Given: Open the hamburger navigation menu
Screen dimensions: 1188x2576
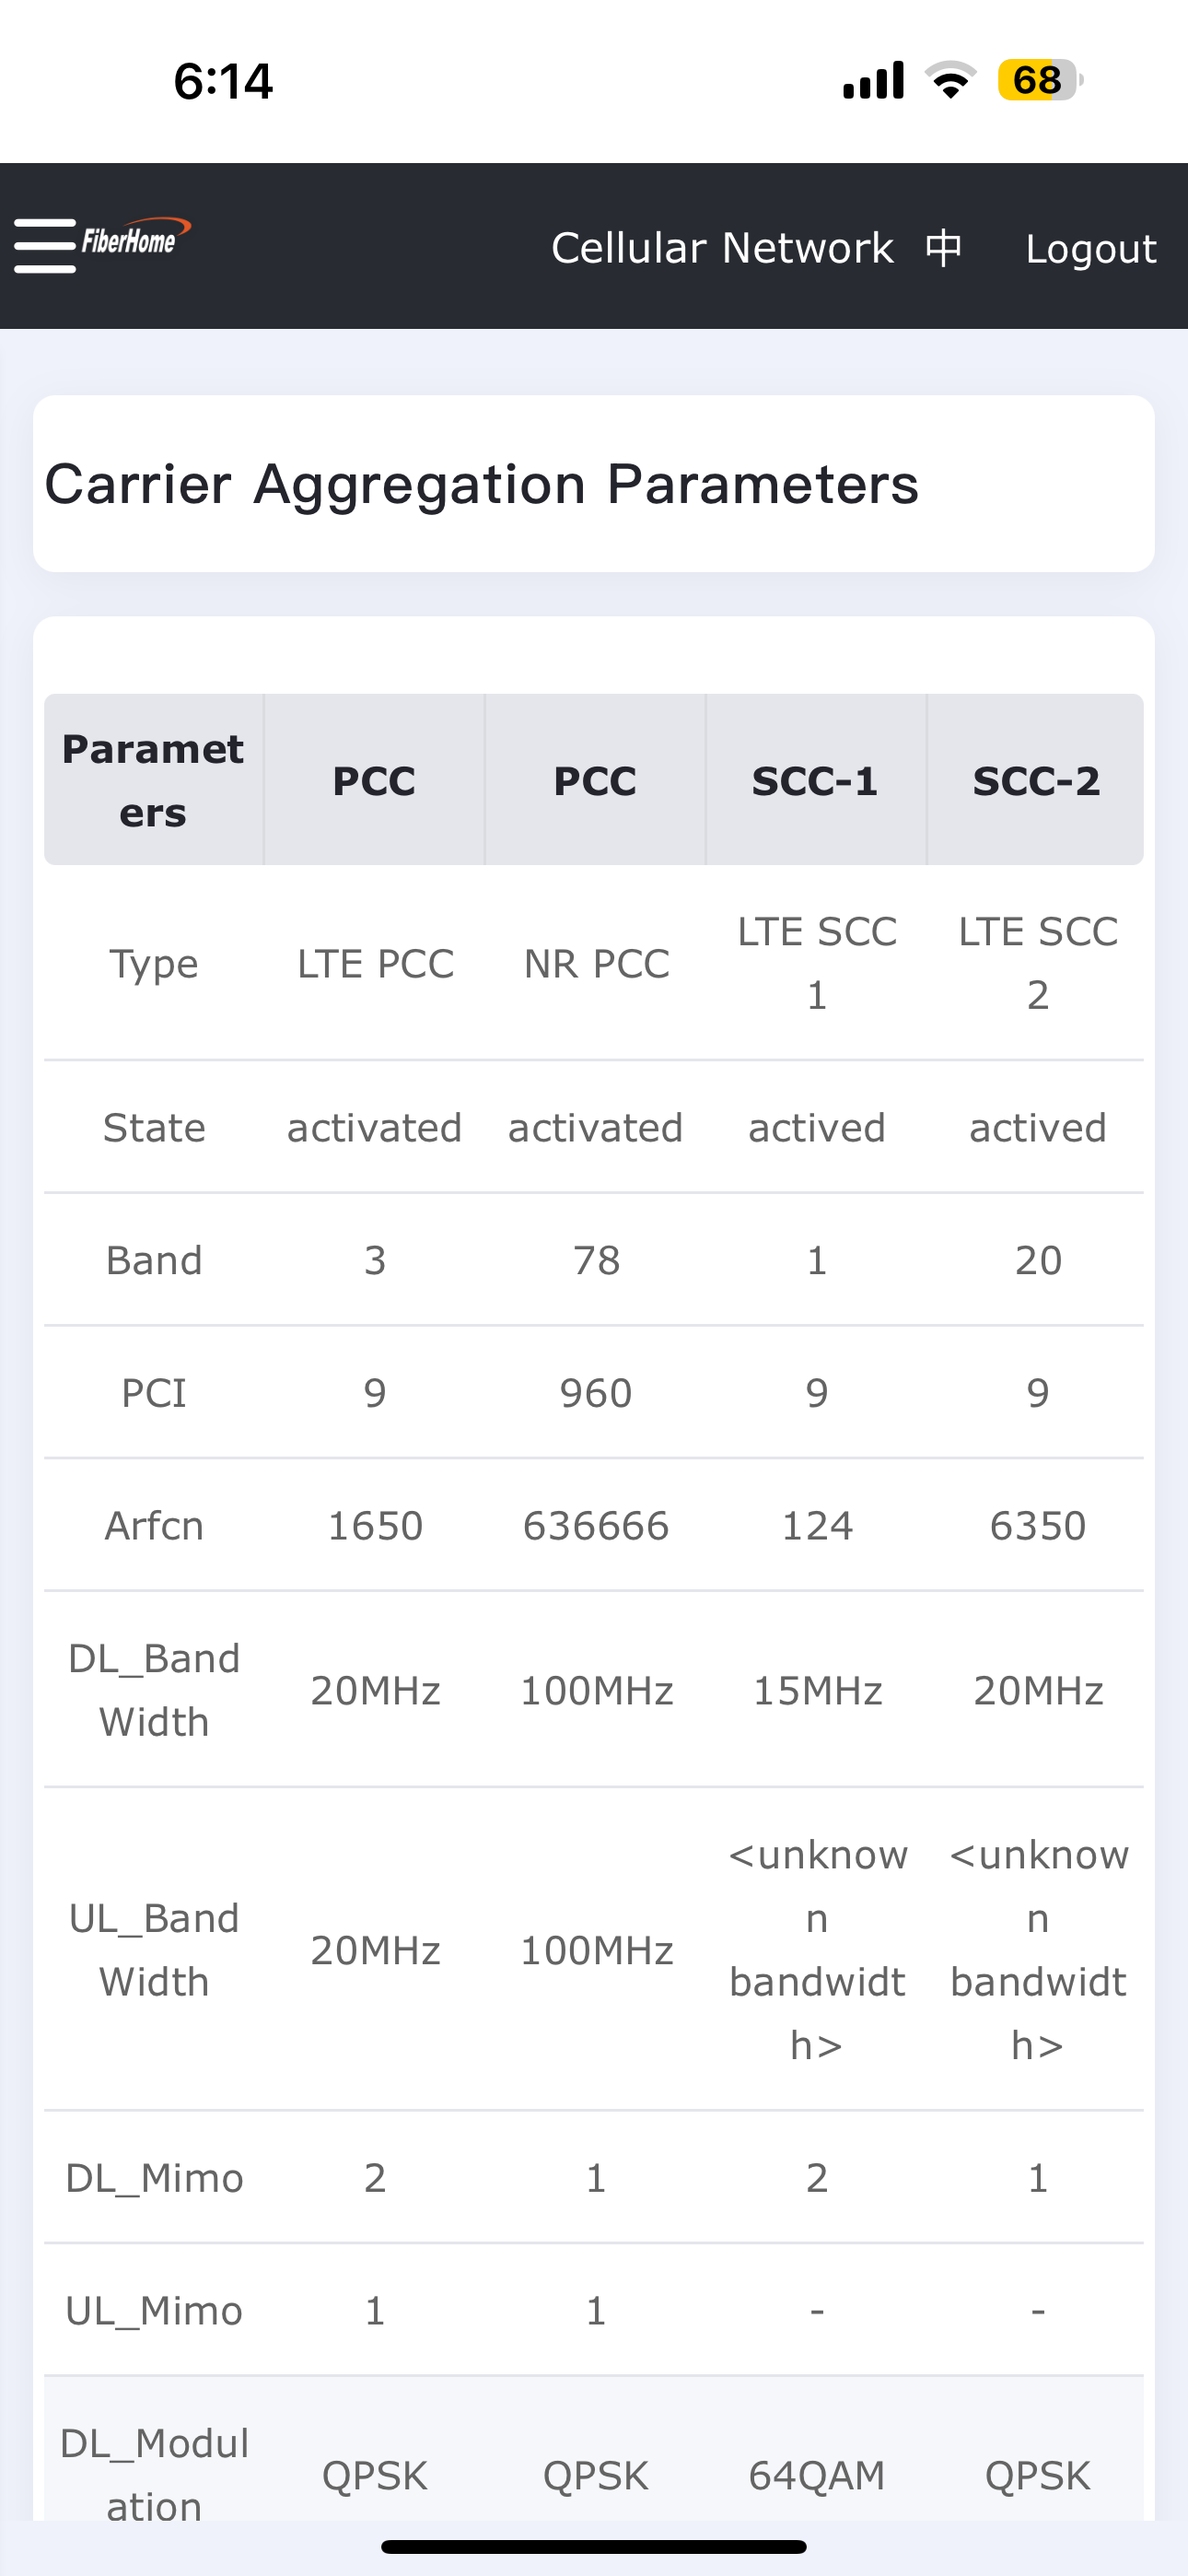Looking at the screenshot, I should tap(45, 246).
